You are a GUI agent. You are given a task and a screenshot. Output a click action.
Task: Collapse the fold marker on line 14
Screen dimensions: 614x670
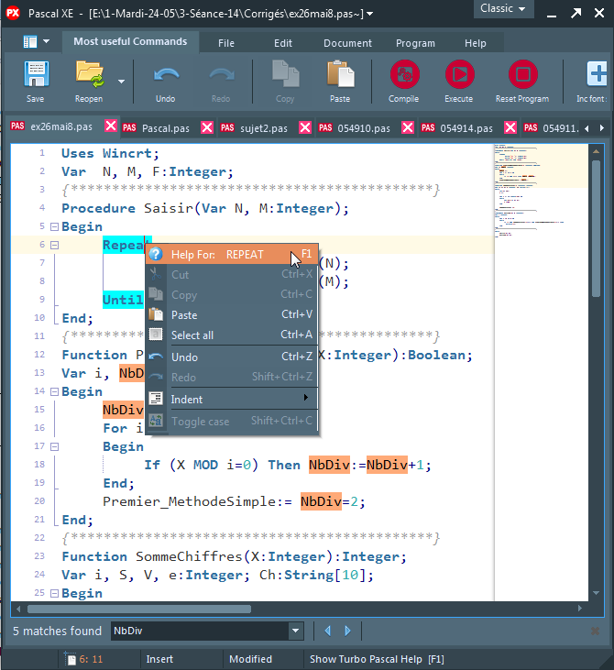(55, 391)
